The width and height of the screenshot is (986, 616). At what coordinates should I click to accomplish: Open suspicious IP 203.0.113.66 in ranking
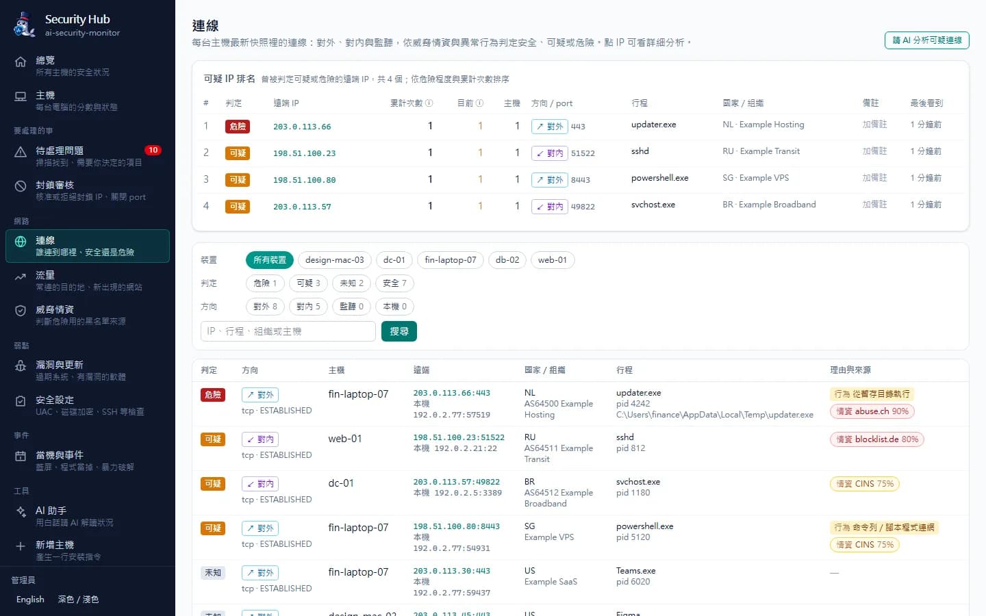click(x=302, y=127)
